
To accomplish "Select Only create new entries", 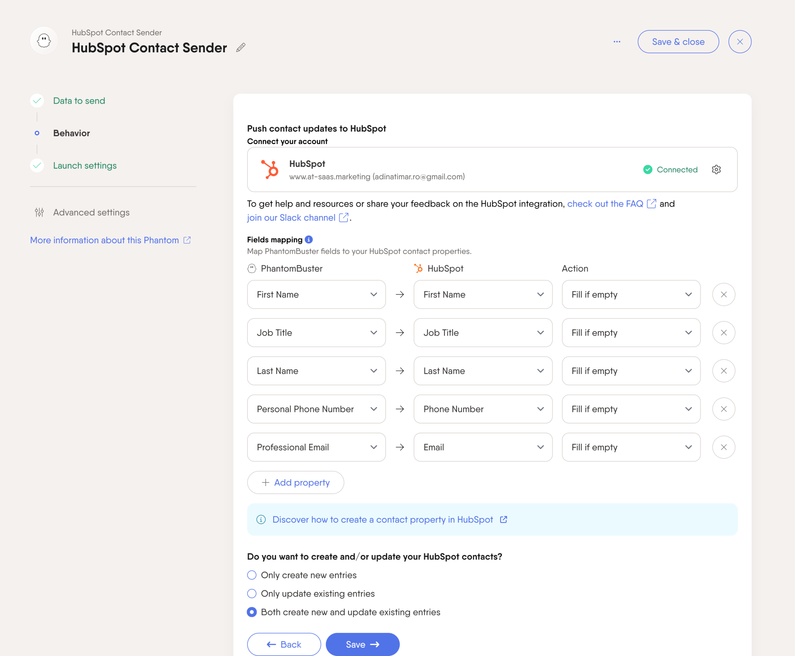I will pos(252,575).
